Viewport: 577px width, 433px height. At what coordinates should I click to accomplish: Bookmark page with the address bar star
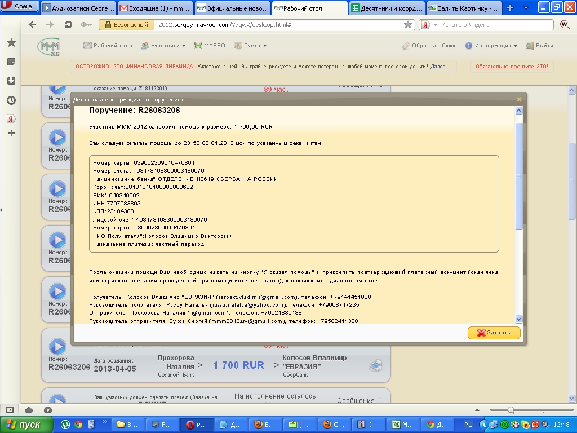(408, 25)
